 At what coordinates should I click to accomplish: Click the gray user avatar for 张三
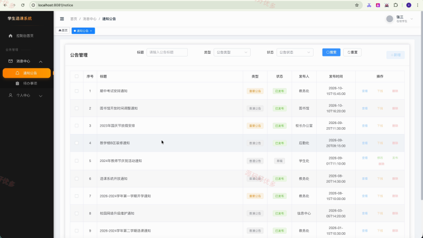point(389,19)
